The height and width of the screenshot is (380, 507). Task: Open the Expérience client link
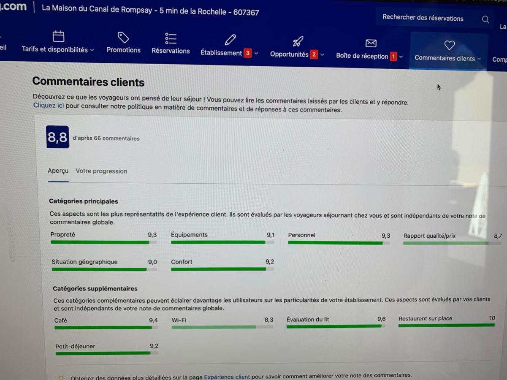tap(227, 377)
